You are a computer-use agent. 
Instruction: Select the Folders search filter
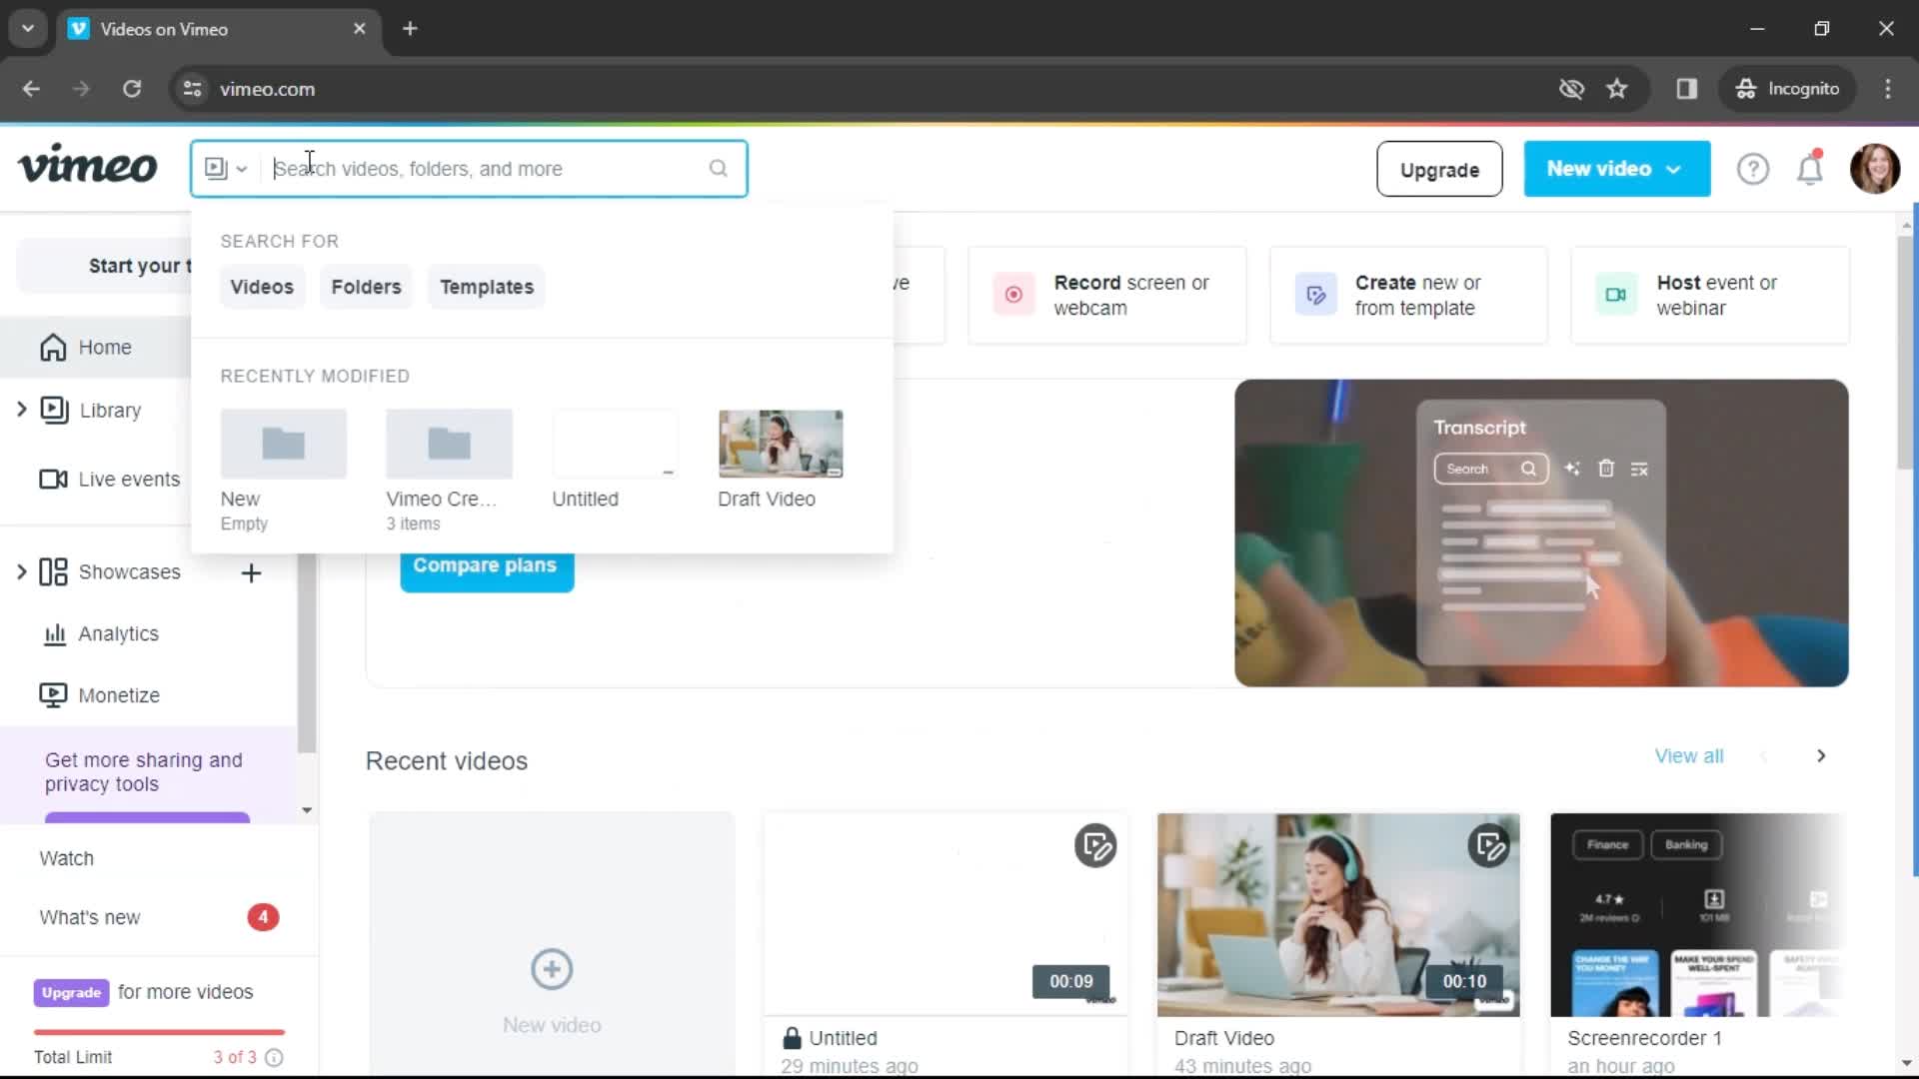click(x=366, y=287)
